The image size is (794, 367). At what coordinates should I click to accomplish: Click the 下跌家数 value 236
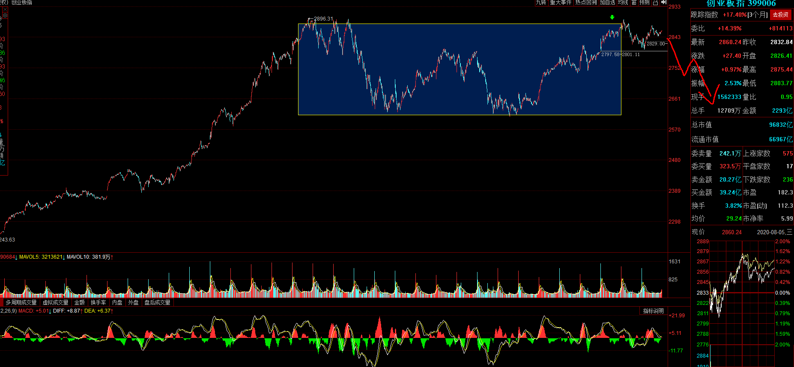tap(788, 179)
